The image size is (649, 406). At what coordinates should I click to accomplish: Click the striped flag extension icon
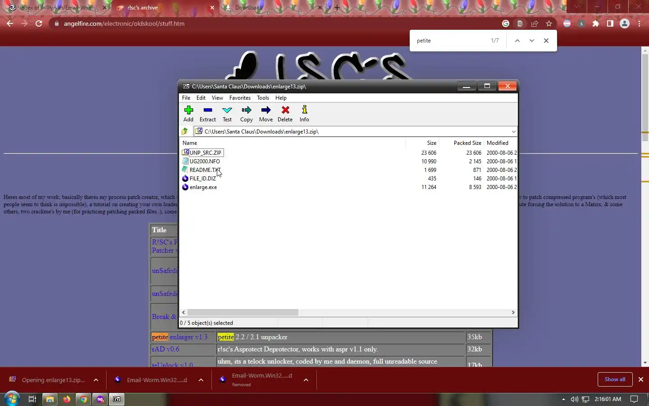click(567, 23)
